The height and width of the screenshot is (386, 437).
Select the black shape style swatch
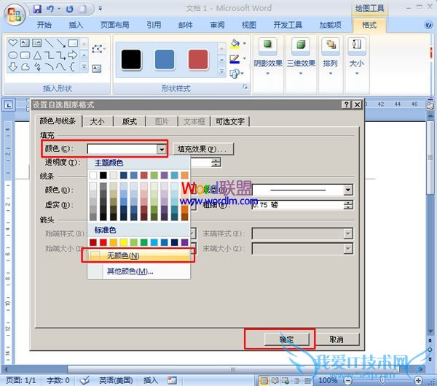tap(131, 58)
